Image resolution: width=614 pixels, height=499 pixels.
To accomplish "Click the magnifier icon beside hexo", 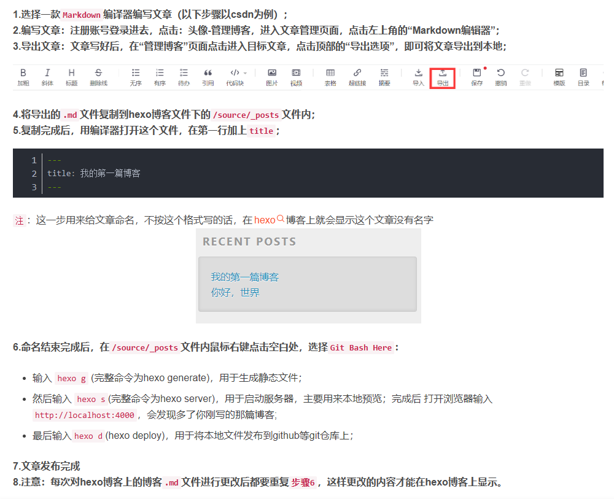I will pyautogui.click(x=281, y=219).
